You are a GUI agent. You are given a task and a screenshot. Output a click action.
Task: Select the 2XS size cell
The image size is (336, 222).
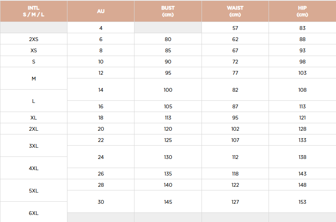click(x=34, y=39)
